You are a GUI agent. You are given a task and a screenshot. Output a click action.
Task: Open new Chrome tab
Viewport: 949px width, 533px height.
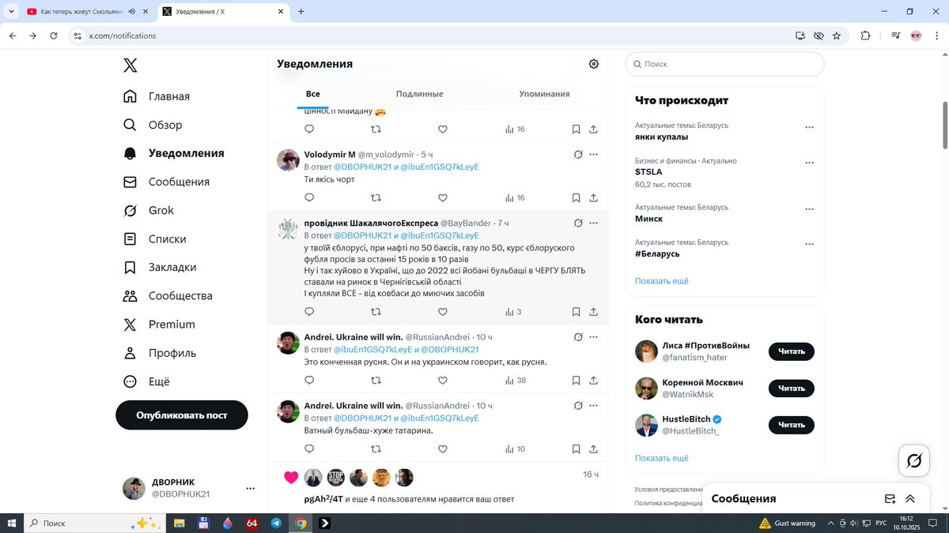click(x=301, y=12)
